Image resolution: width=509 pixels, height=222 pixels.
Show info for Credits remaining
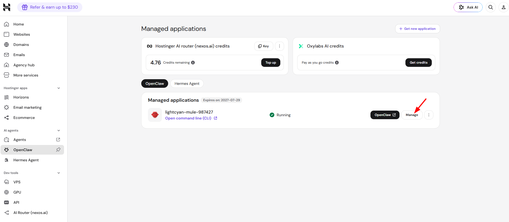193,63
